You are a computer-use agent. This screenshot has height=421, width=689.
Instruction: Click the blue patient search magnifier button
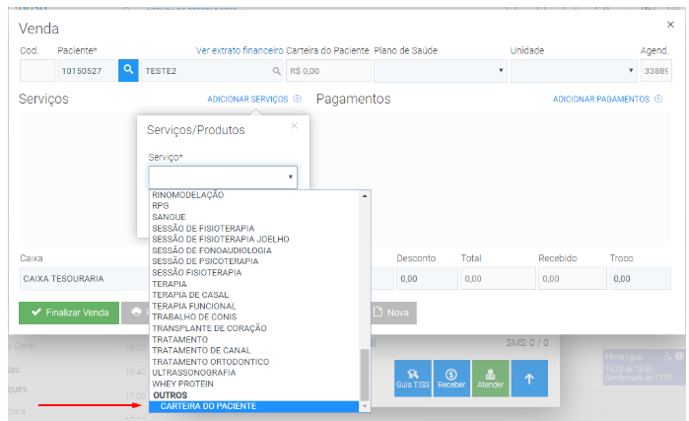(x=128, y=70)
